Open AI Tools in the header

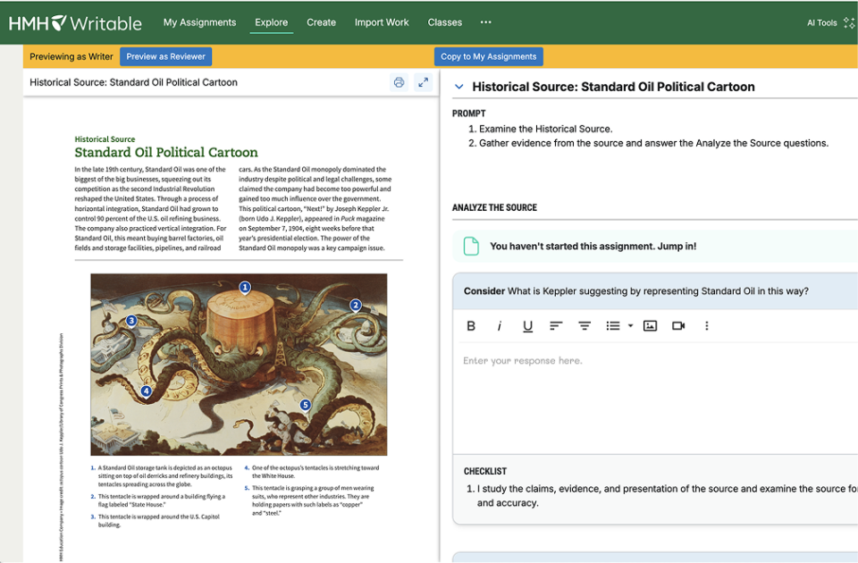pos(822,23)
